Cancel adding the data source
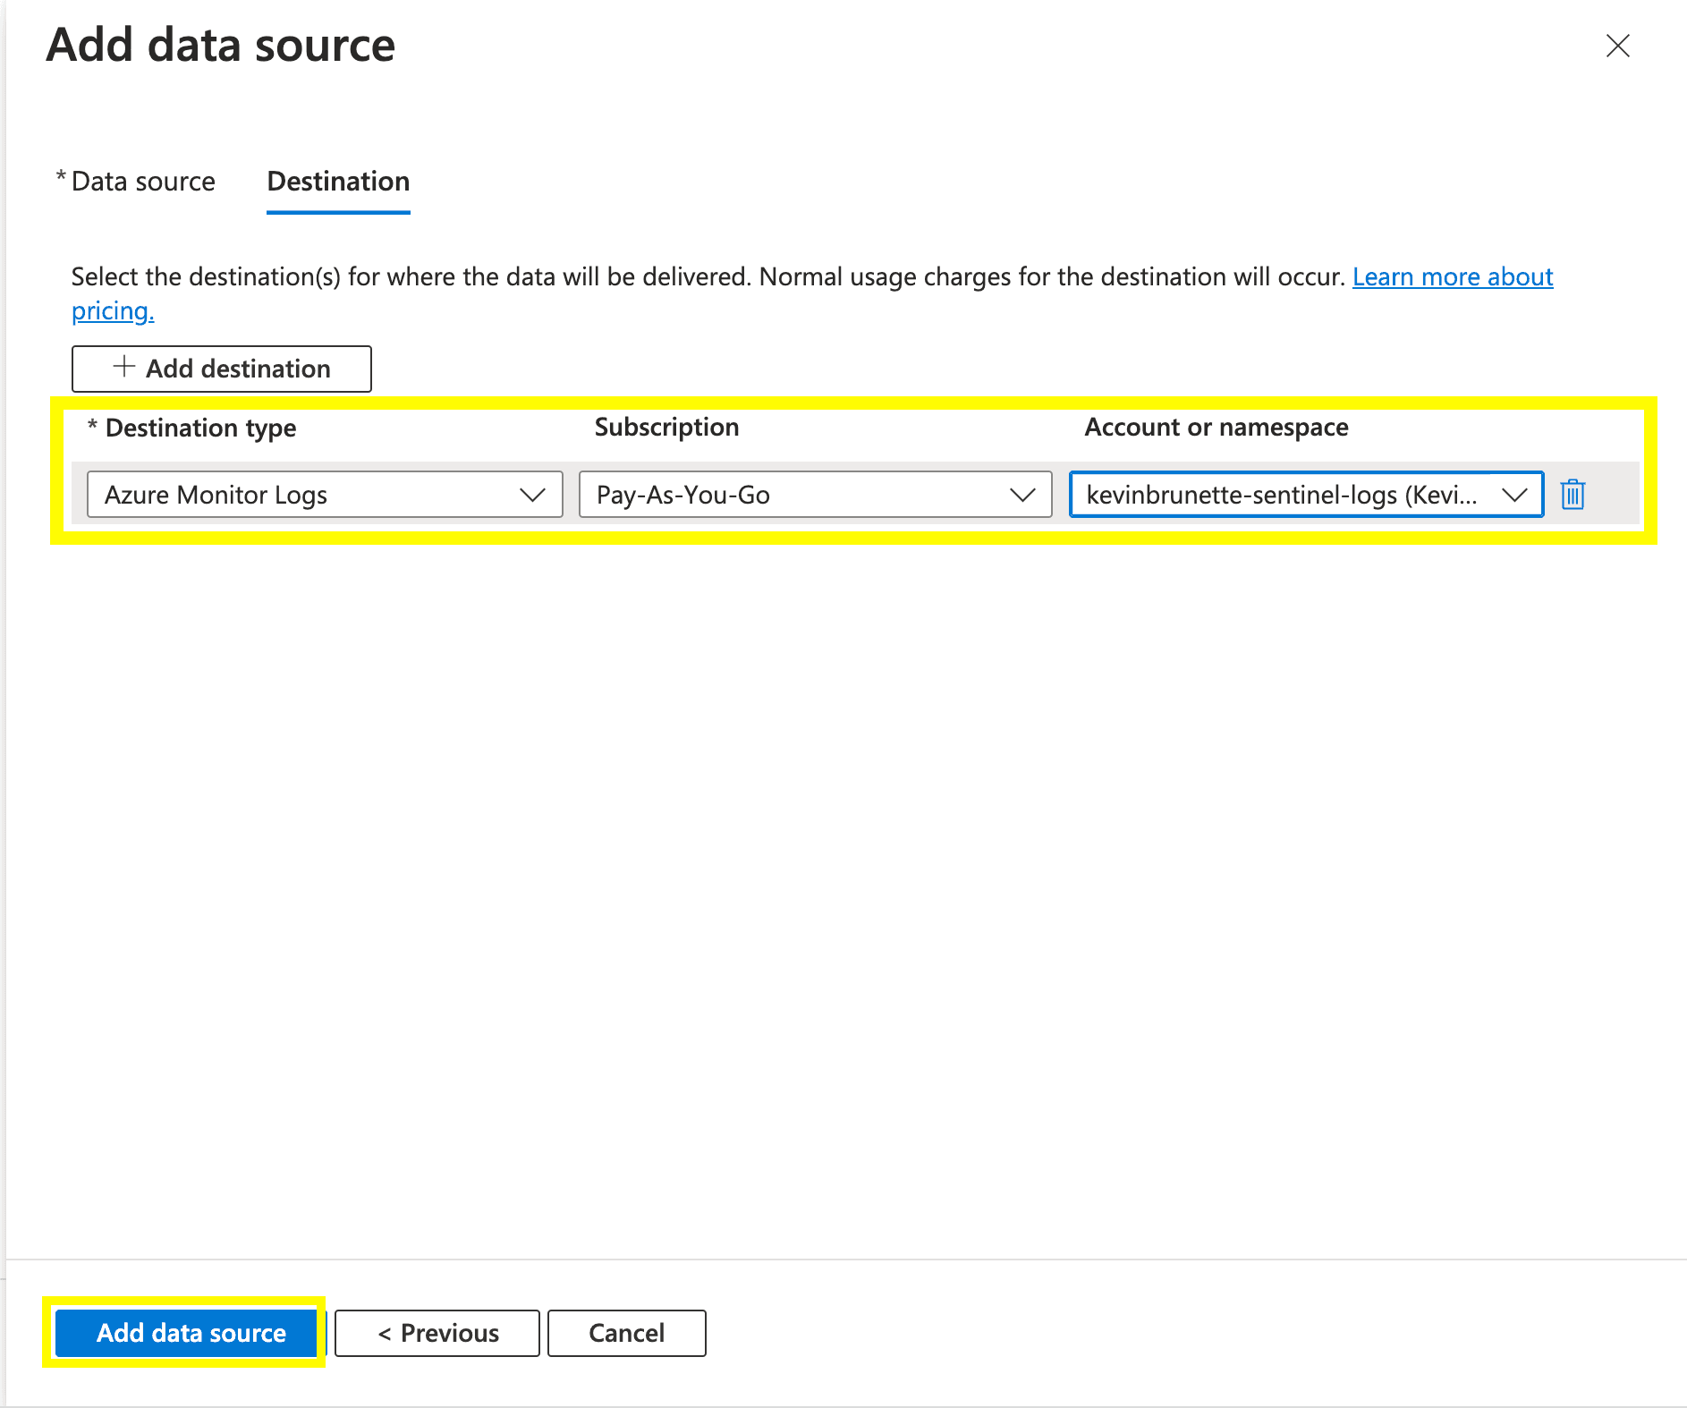The image size is (1687, 1408). (626, 1333)
